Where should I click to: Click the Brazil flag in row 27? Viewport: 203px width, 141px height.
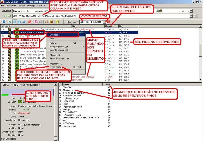(17, 55)
